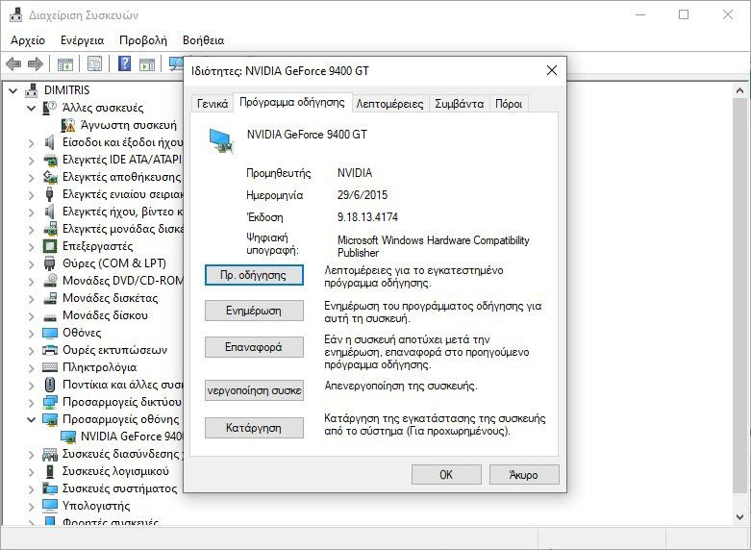Click the Back arrow toolbar icon
The width and height of the screenshot is (751, 550).
[x=13, y=63]
